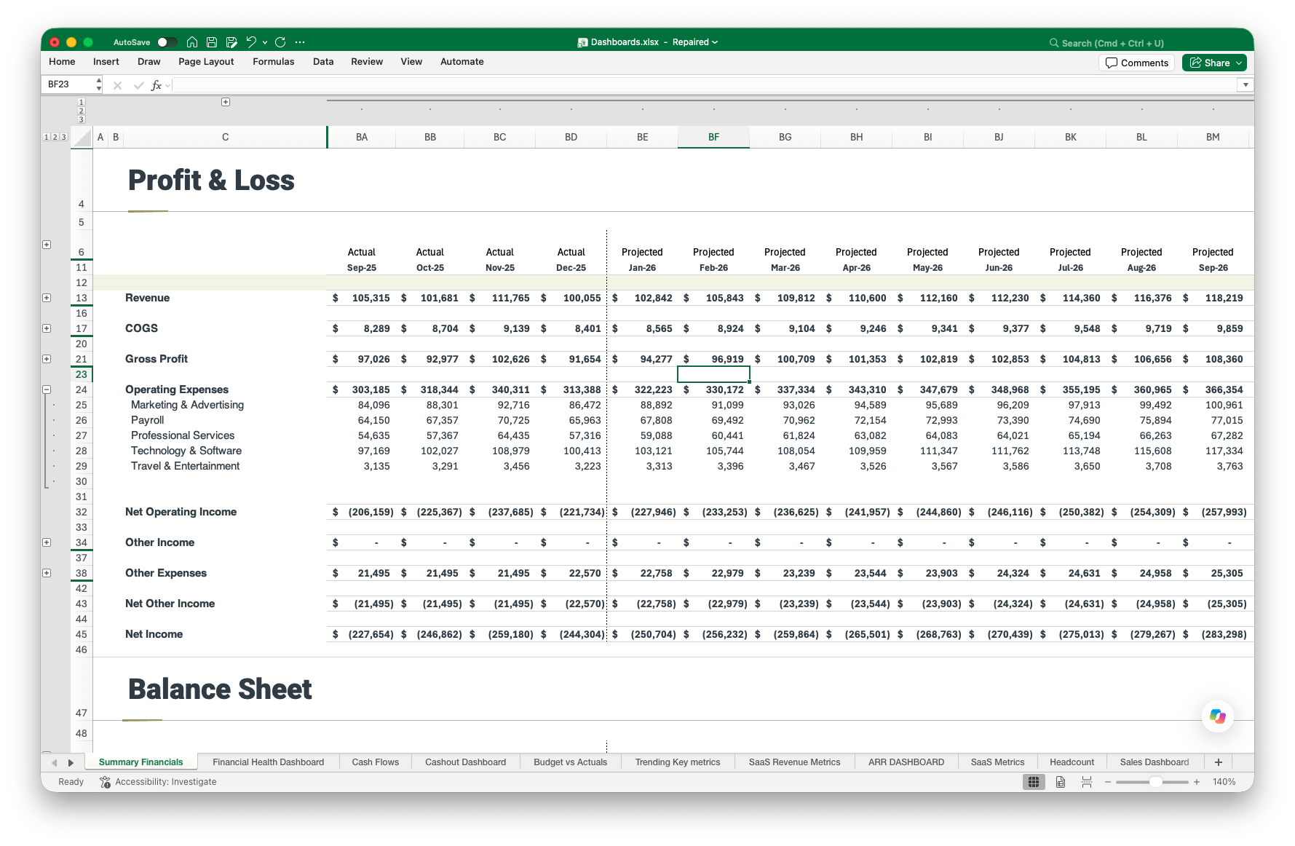
Task: Click the Copilot floating icon
Action: (x=1217, y=716)
